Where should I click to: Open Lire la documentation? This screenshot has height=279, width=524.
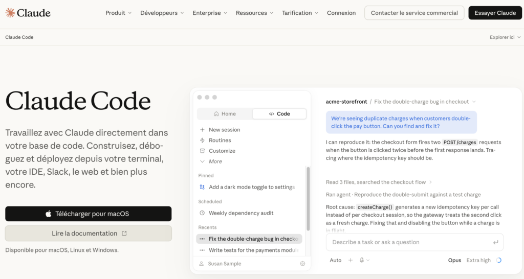click(88, 234)
